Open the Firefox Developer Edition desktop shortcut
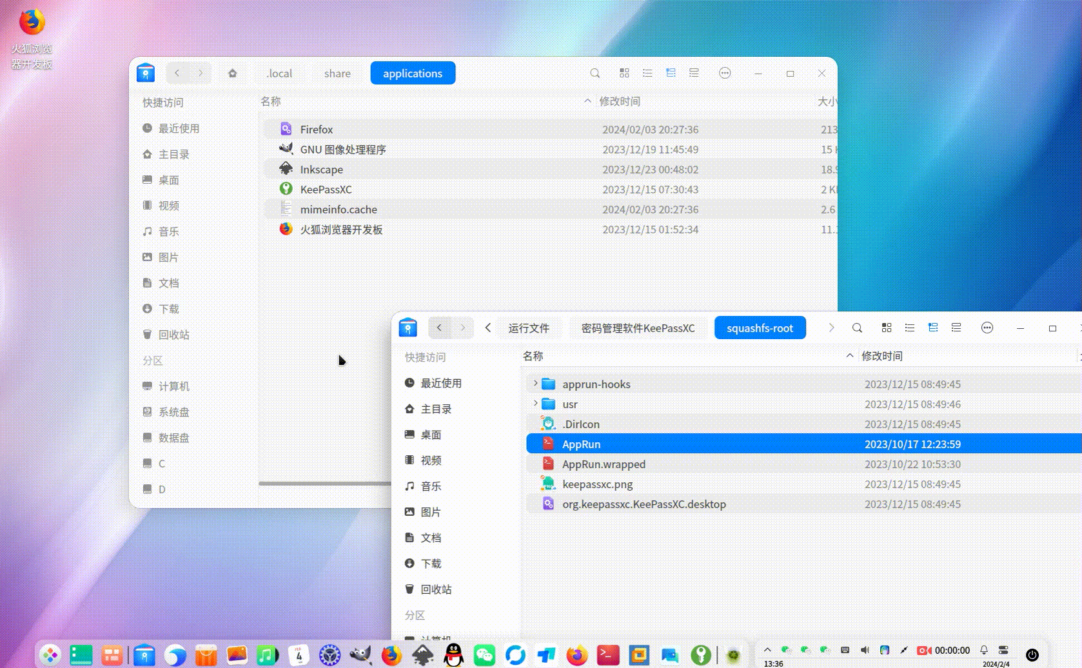The width and height of the screenshot is (1082, 668). tap(32, 37)
